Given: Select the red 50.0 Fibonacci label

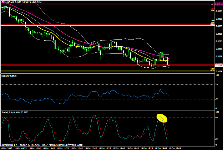Looking at the screenshot, I should point(213,9).
